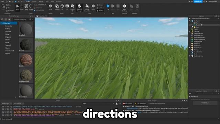Image resolution: width=220 pixels, height=124 pixels.
Task: Open the Terrain Editor
Action: 51,7
